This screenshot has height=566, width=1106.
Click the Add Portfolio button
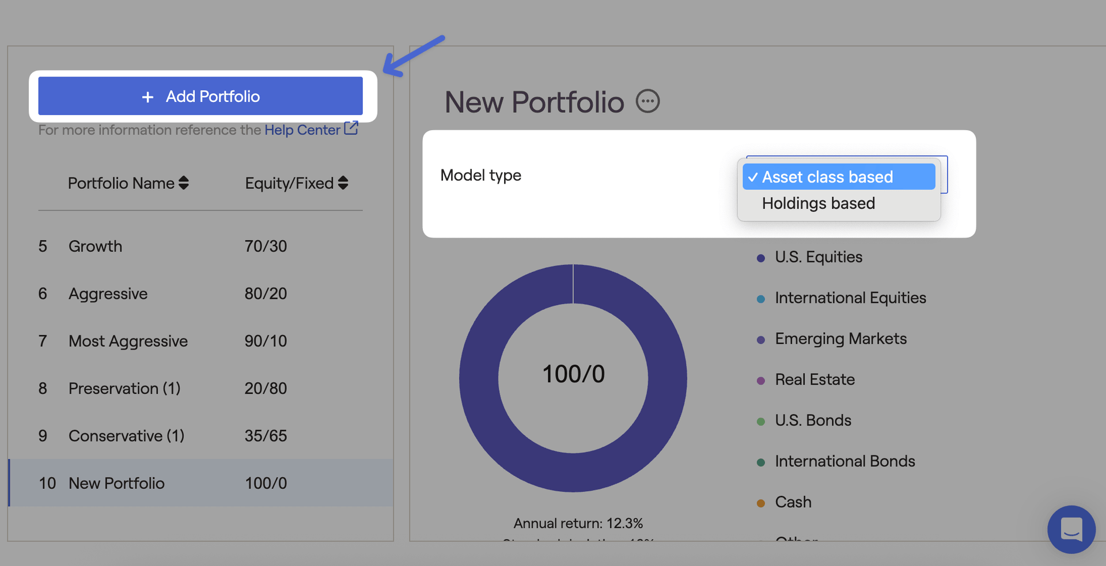point(200,96)
